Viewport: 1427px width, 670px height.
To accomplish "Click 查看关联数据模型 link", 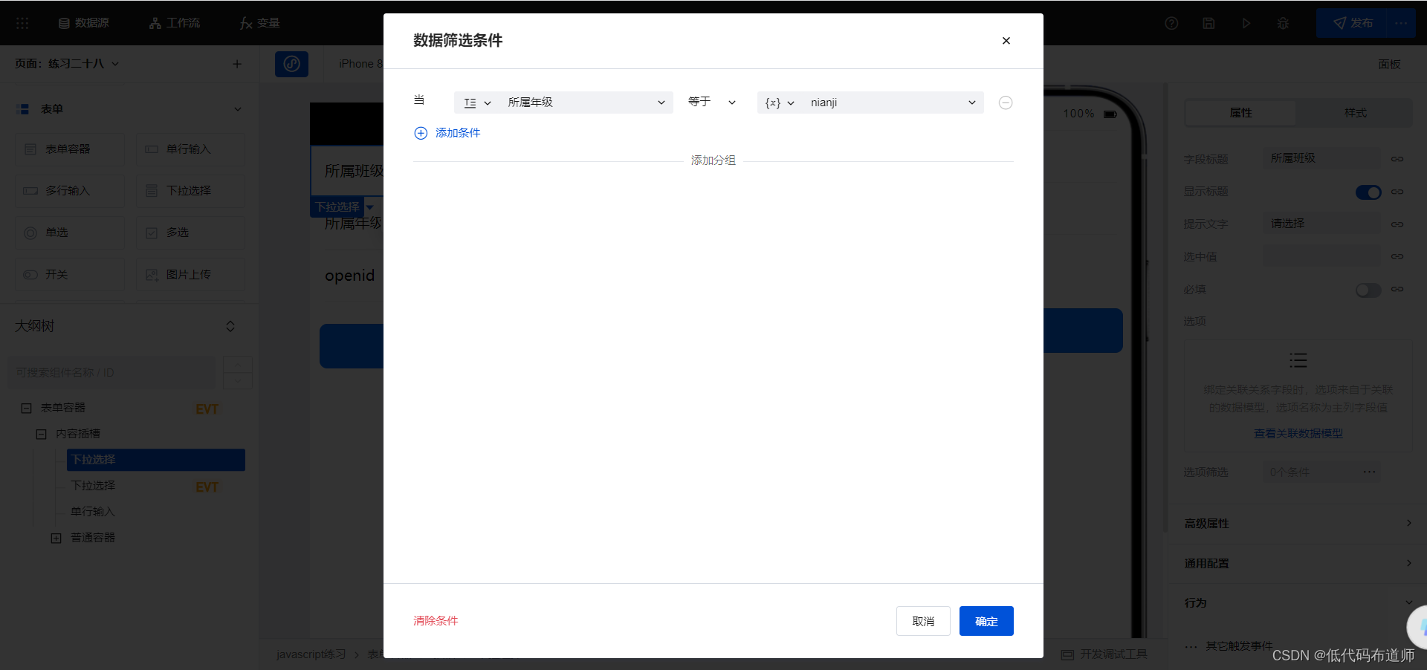I will (1298, 434).
